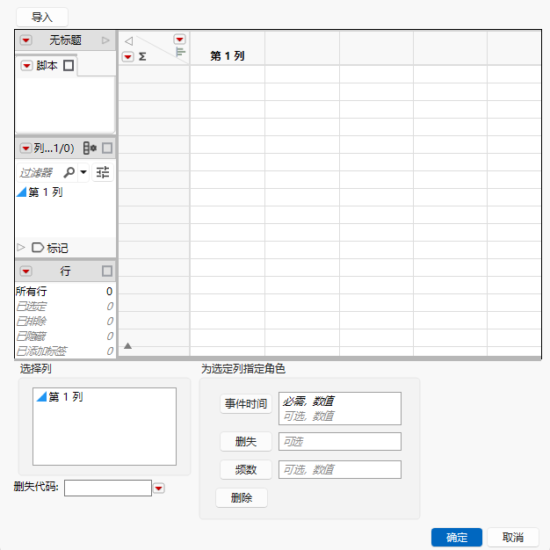Screen dimensions: 550x550
Task: Open the columns red triangle menu in grid corner
Action: [180, 40]
